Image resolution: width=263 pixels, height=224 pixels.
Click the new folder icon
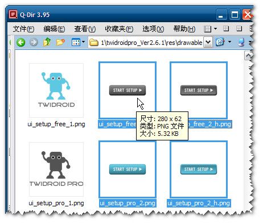click(x=60, y=42)
